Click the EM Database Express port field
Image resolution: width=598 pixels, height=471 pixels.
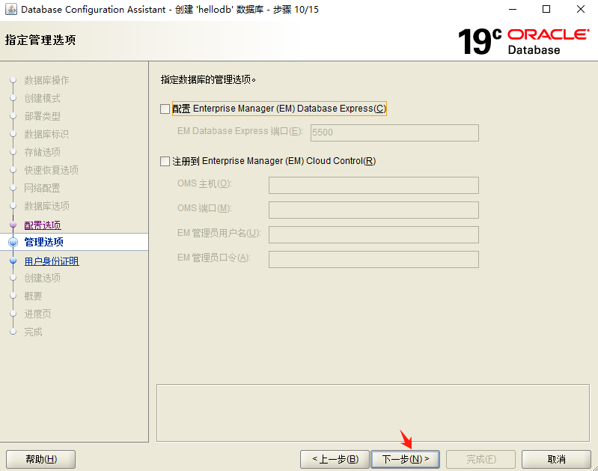point(394,133)
